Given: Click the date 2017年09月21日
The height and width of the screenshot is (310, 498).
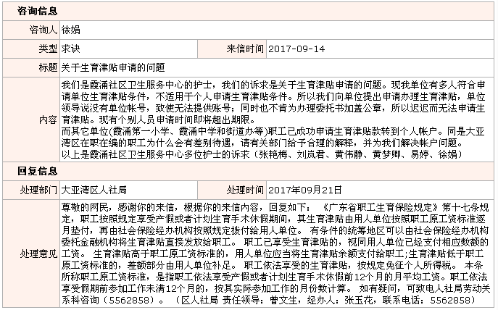Looking at the screenshot, I should point(305,190).
